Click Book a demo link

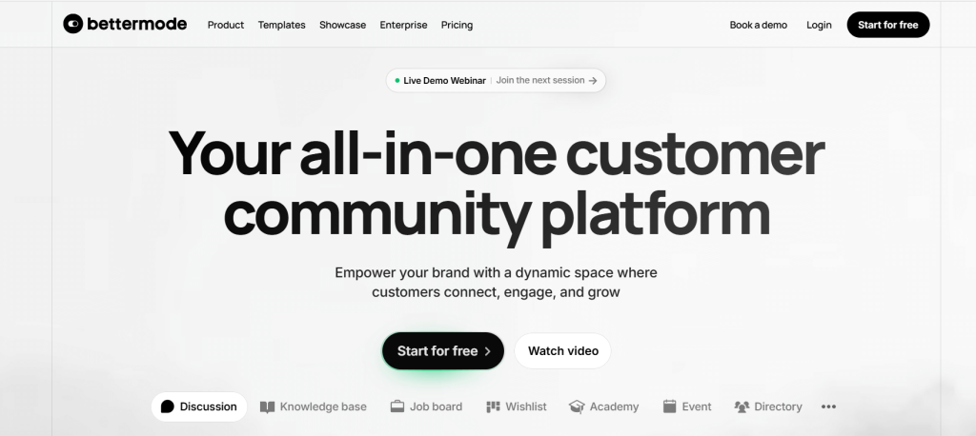point(758,25)
